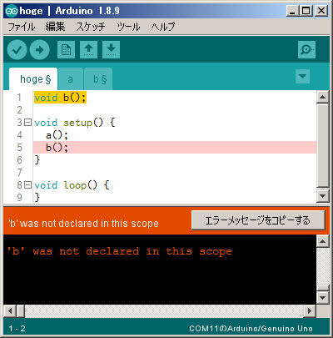
Task: Click the '1 - 2' line indicator
Action: coord(17,329)
